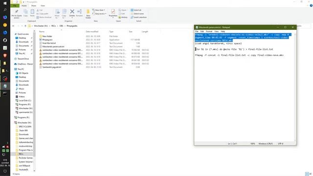The height and width of the screenshot is (176, 313).
Task: Click the Explorer back arrow
Action: 13,26
